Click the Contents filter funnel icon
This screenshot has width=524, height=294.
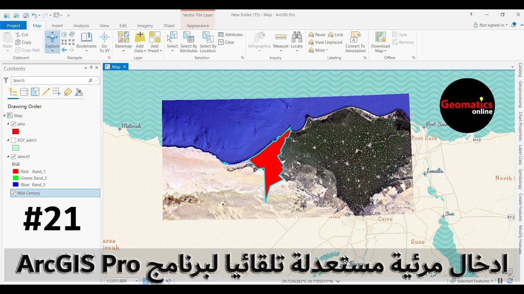pos(6,80)
